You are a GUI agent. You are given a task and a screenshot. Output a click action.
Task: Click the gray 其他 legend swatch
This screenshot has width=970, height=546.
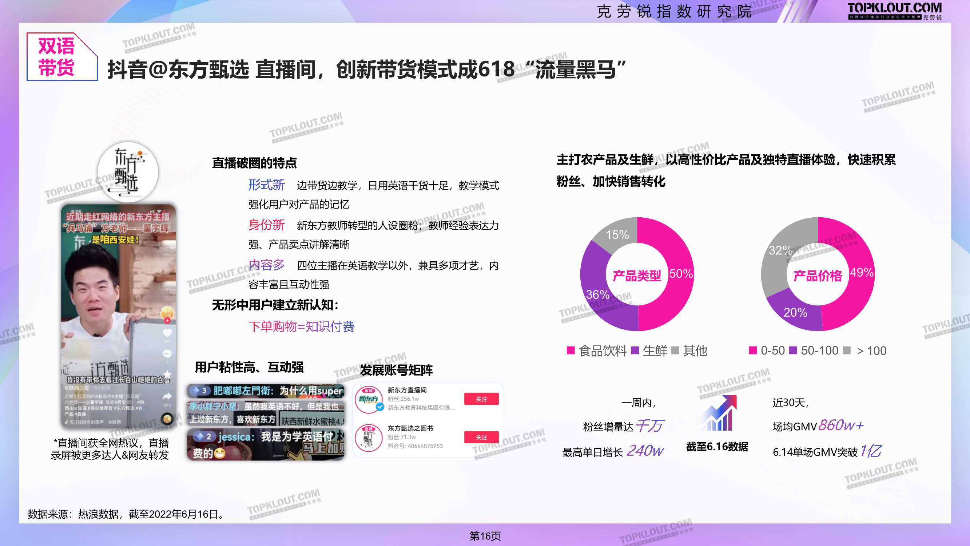[x=675, y=351]
